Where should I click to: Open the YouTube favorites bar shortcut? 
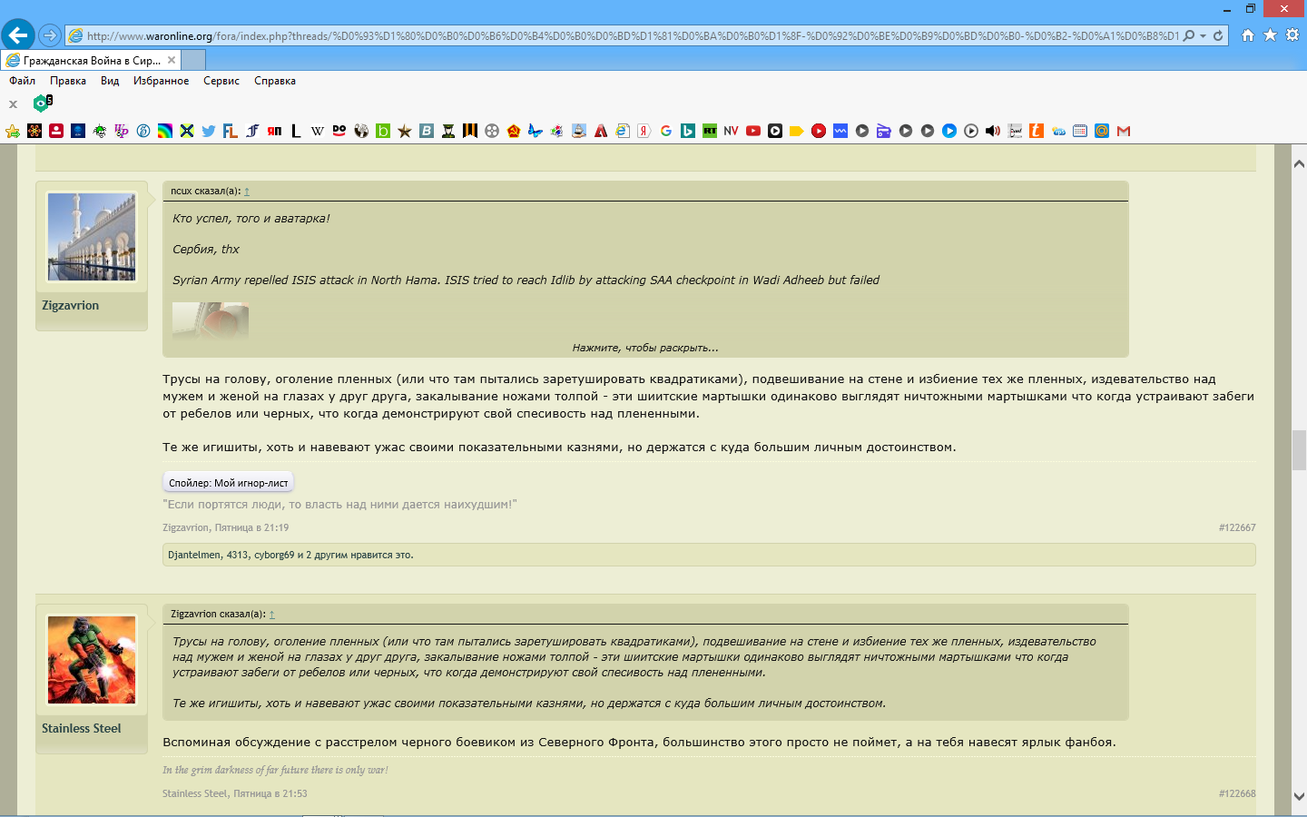point(753,131)
